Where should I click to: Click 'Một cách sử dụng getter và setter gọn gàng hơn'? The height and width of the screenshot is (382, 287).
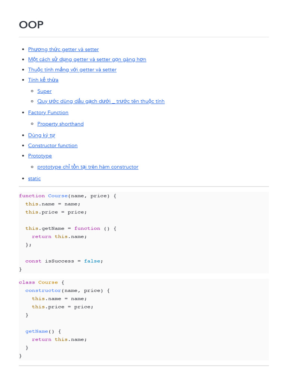coord(87,59)
